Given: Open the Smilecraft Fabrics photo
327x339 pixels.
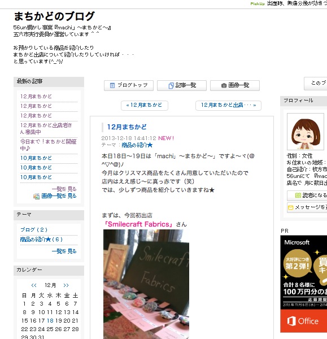Looking at the screenshot, I should (x=146, y=284).
